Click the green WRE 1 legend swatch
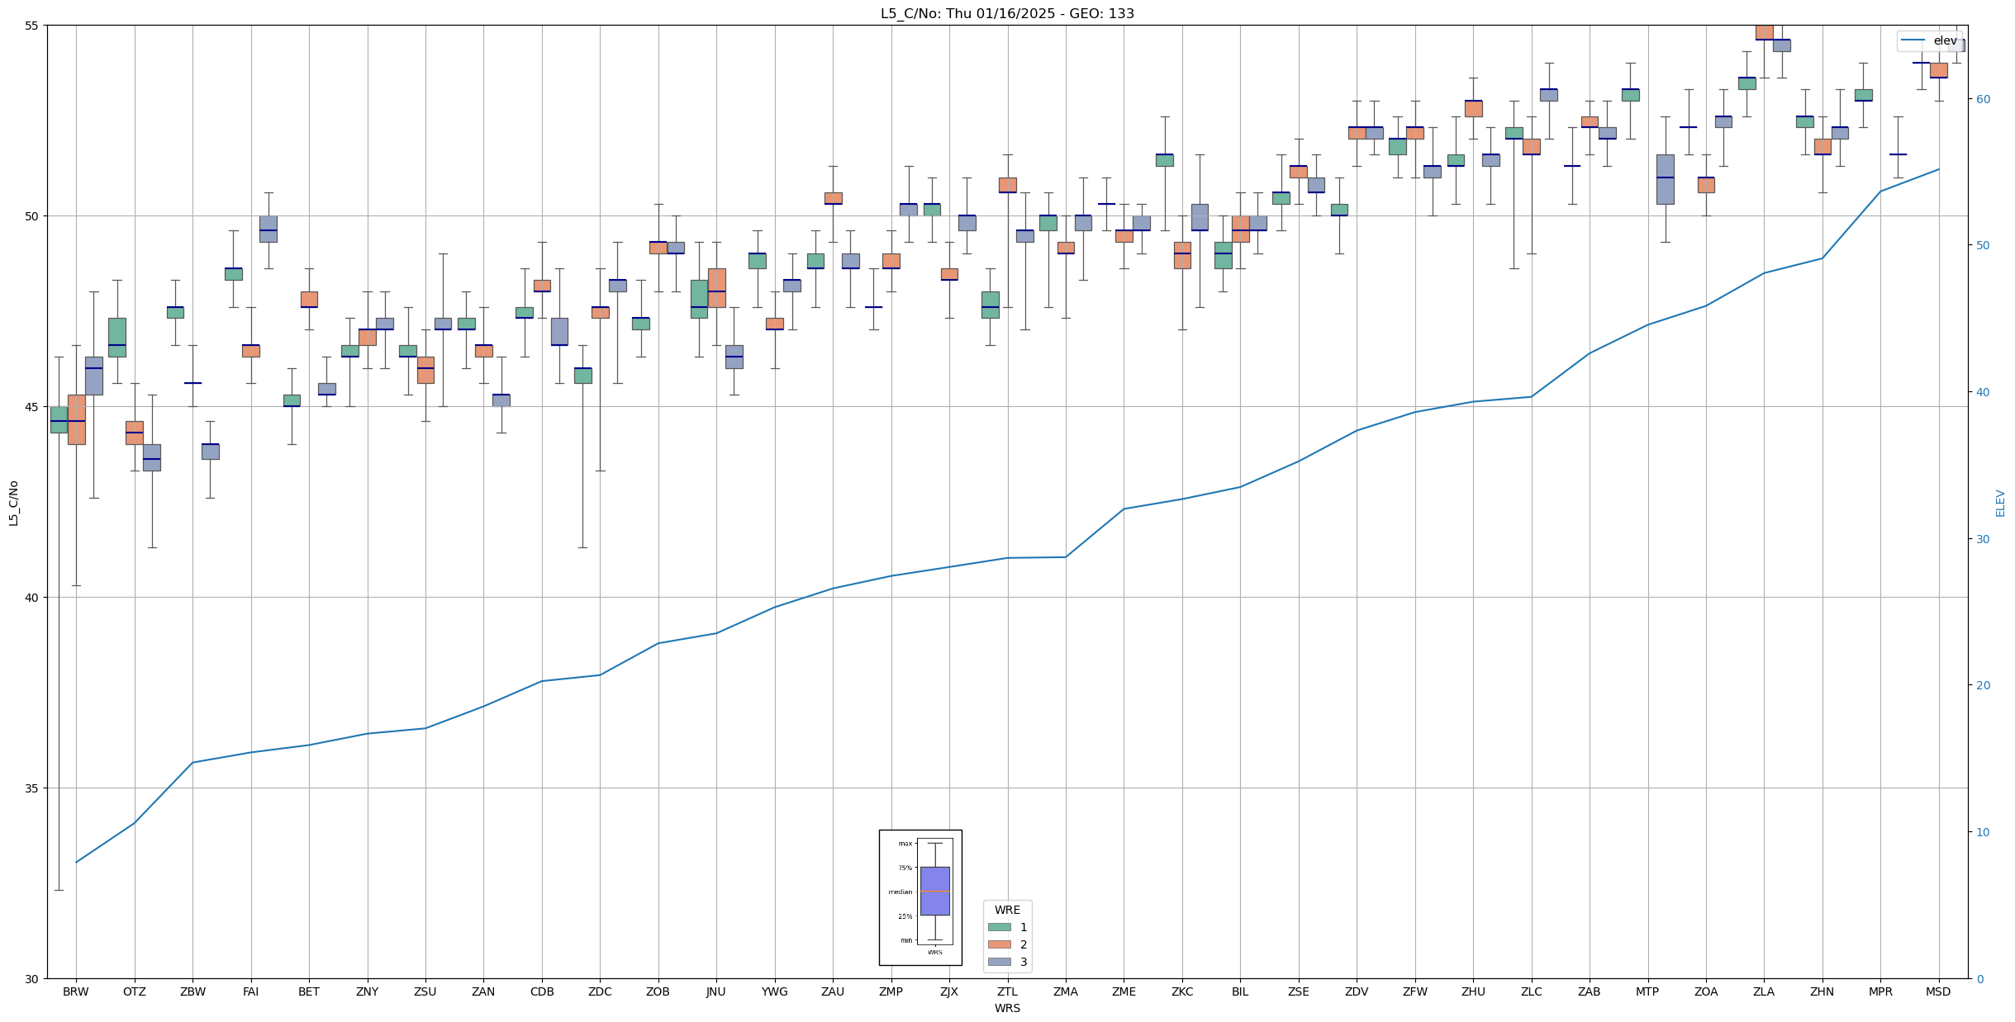This screenshot has height=1022, width=2015. (999, 927)
